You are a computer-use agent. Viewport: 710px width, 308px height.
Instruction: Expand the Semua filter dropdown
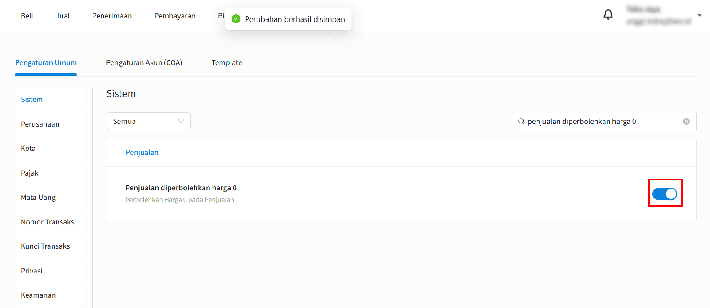[148, 121]
